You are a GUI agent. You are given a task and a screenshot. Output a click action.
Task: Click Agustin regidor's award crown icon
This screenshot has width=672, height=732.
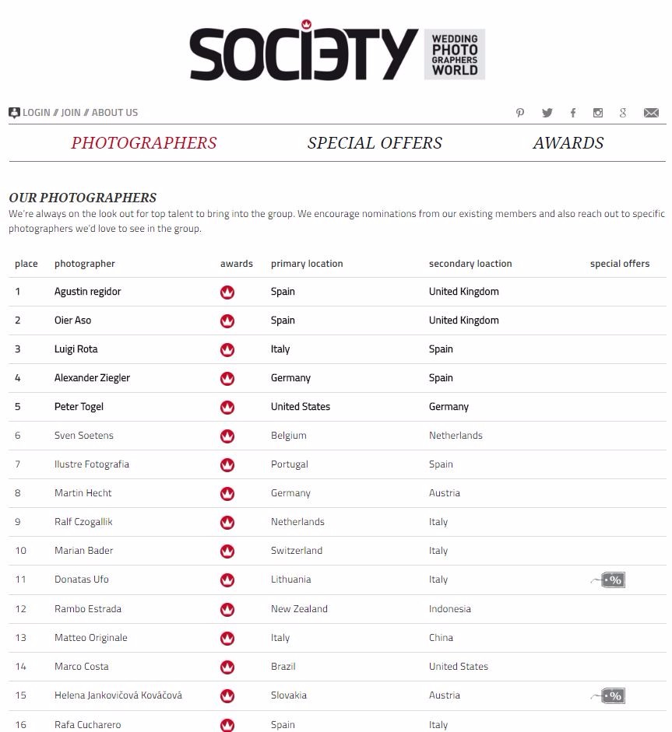click(x=227, y=292)
